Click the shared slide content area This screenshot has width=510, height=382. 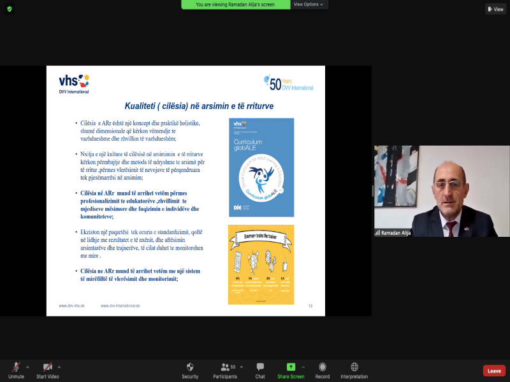[186, 191]
